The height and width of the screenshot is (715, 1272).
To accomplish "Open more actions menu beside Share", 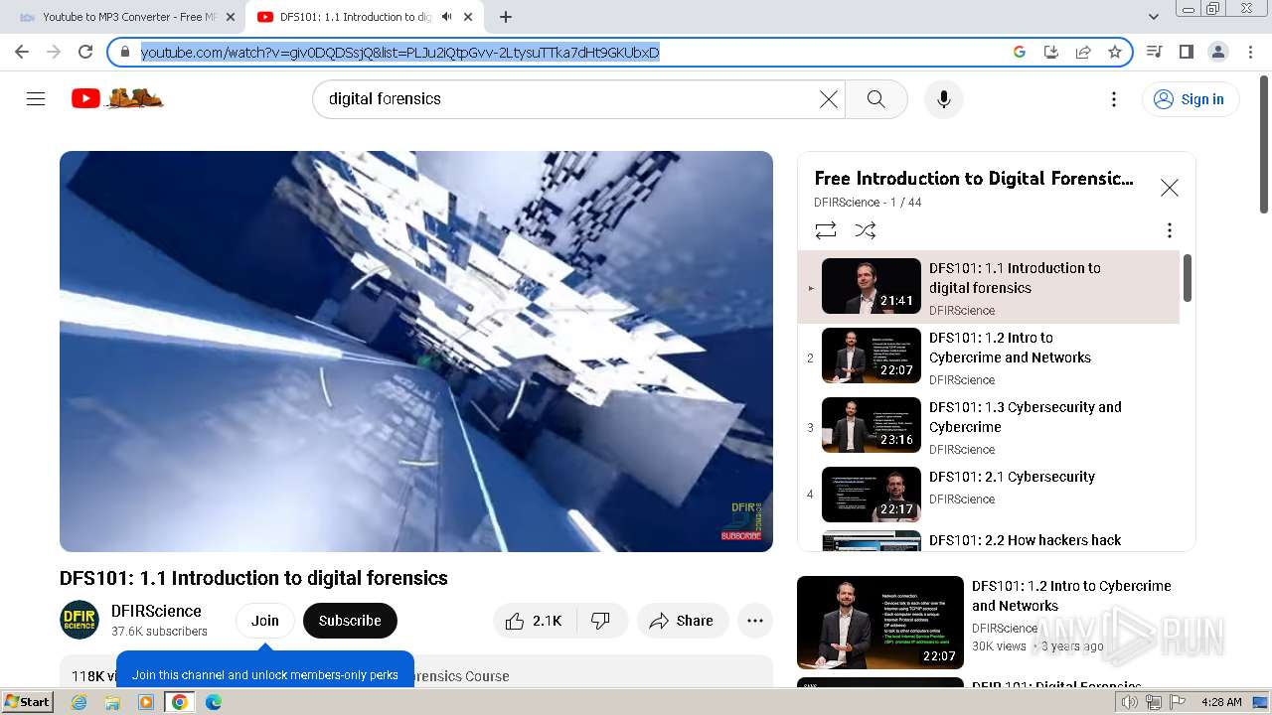I will 755,621.
